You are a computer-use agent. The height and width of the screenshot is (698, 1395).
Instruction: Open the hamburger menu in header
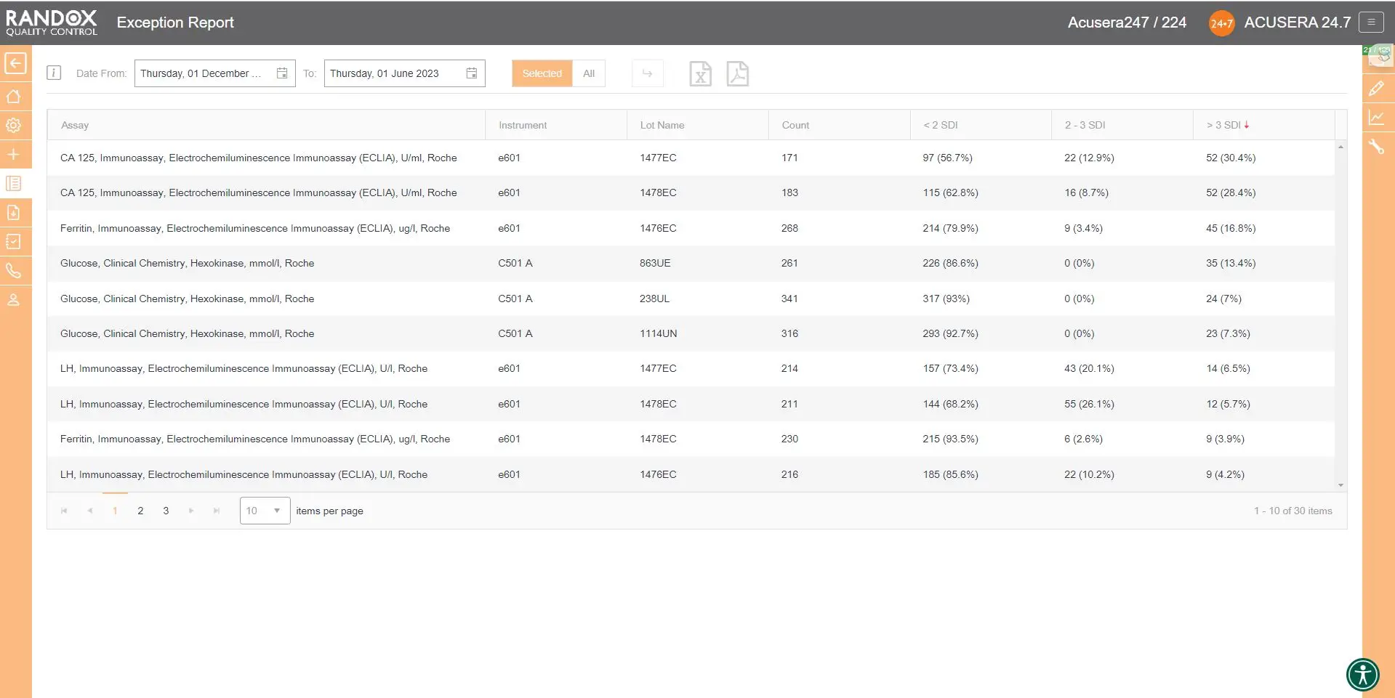coord(1371,23)
